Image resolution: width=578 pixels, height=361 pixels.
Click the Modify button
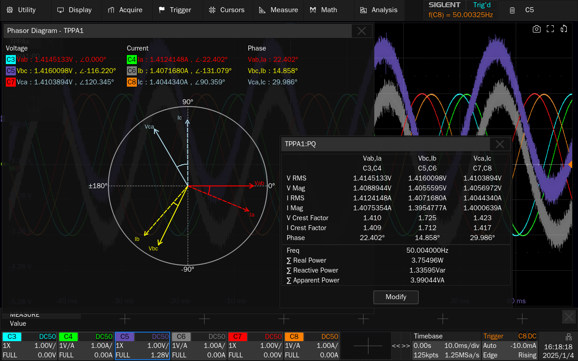396,297
